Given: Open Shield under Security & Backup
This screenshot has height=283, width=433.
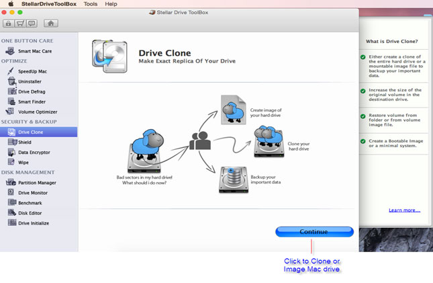Looking at the screenshot, I should (25, 143).
